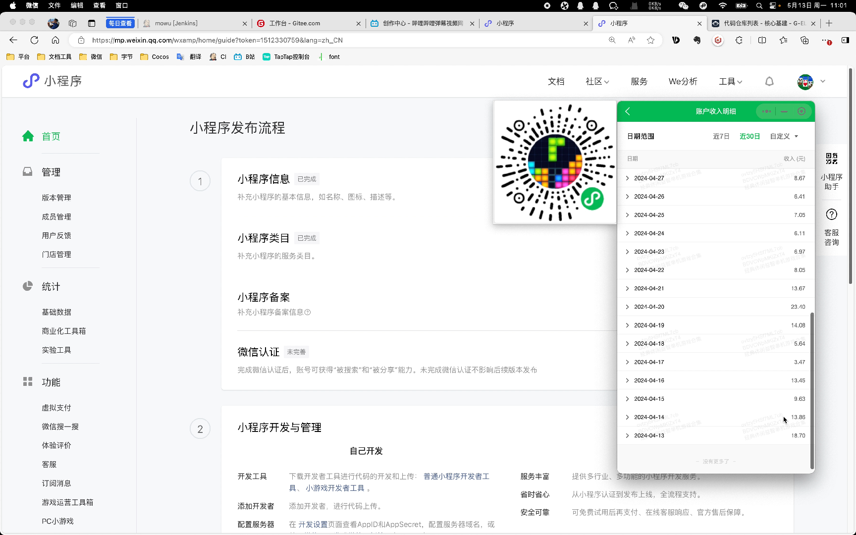Open the browser sidebar toggle icon

point(845,40)
